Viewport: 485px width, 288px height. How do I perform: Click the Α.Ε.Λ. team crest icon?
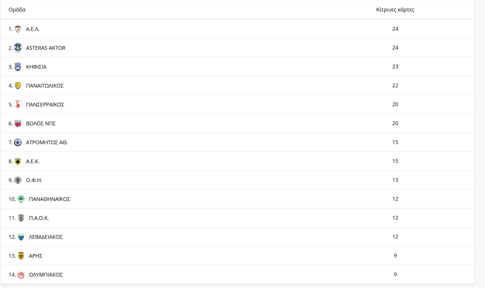18,29
